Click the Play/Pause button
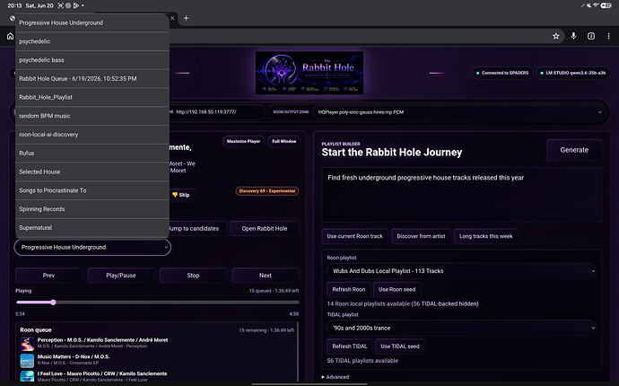Image resolution: width=619 pixels, height=386 pixels. coord(121,276)
